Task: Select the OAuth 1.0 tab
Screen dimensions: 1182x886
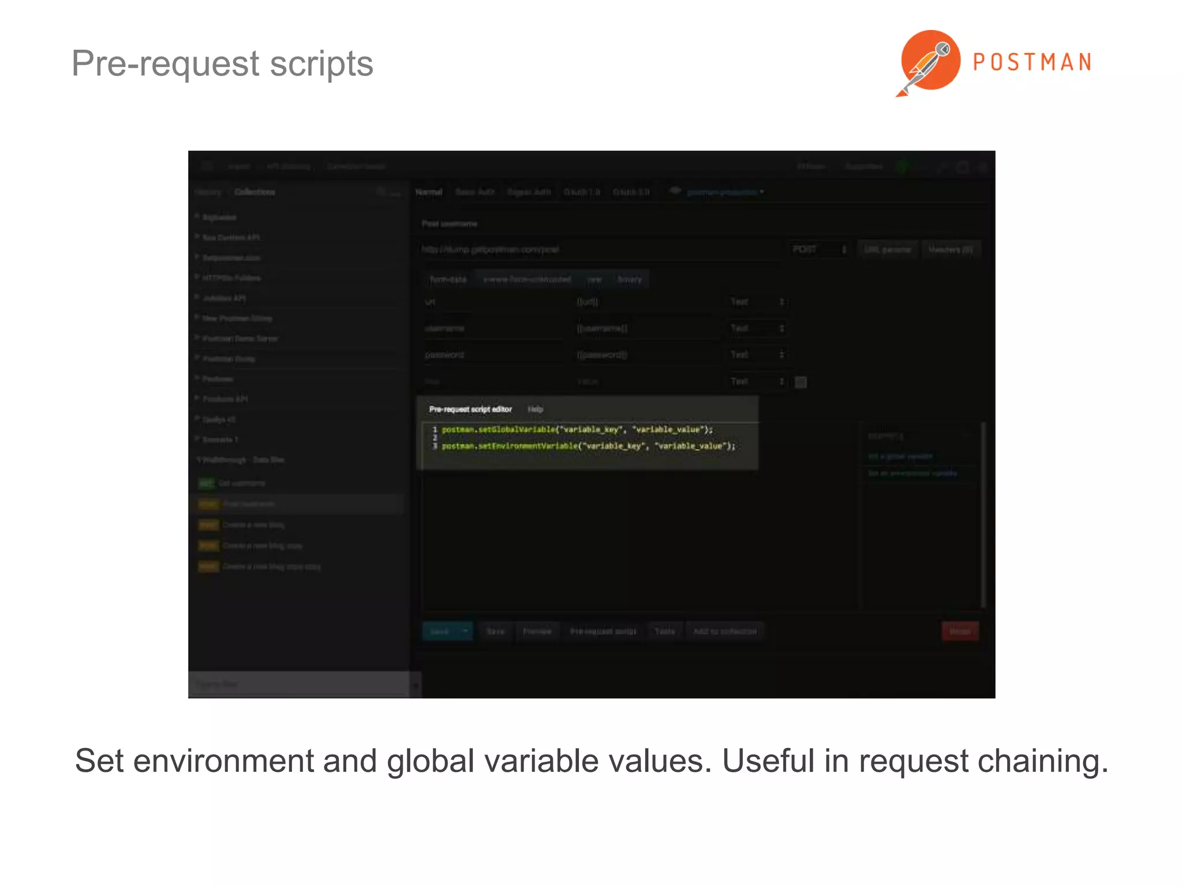Action: click(582, 192)
